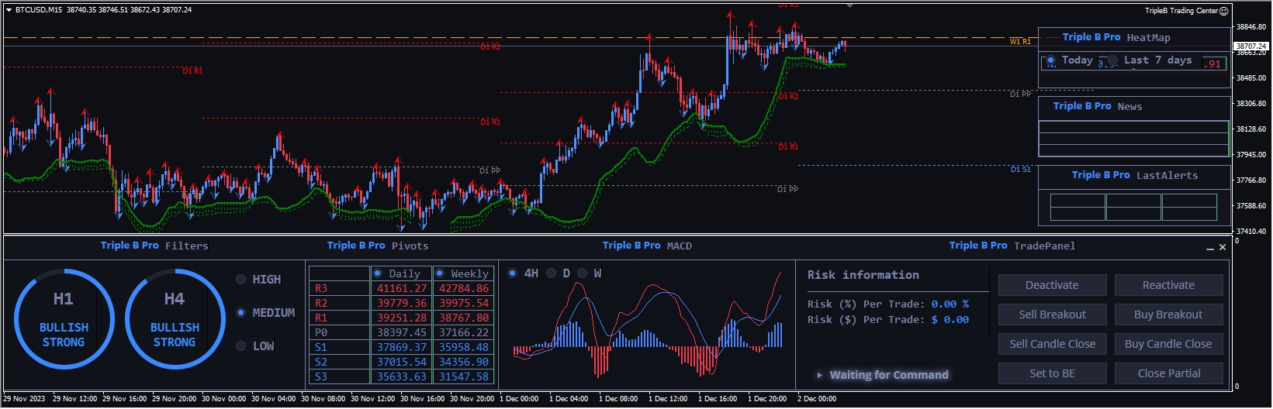Click the Daily S1 value 37869.37
Viewport: 1273px width, 409px height.
point(400,347)
